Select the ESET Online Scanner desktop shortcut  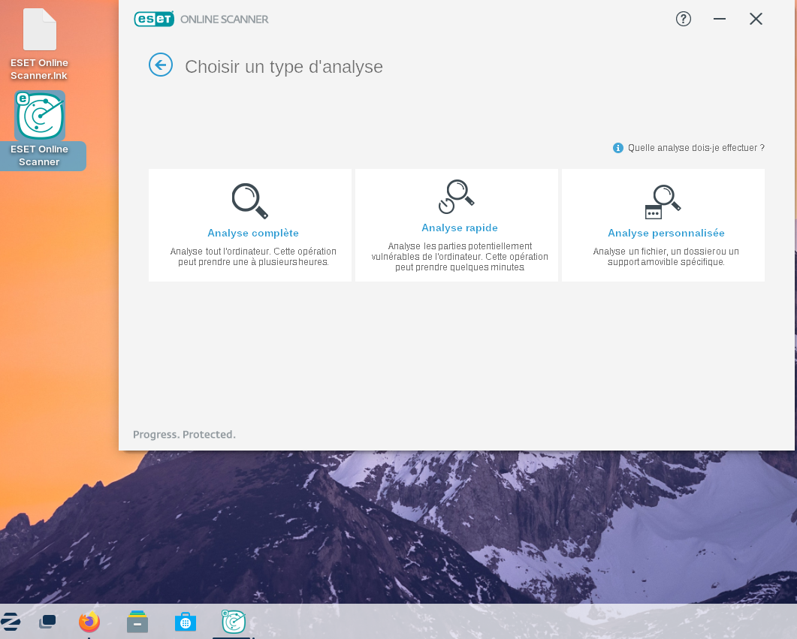(x=40, y=116)
